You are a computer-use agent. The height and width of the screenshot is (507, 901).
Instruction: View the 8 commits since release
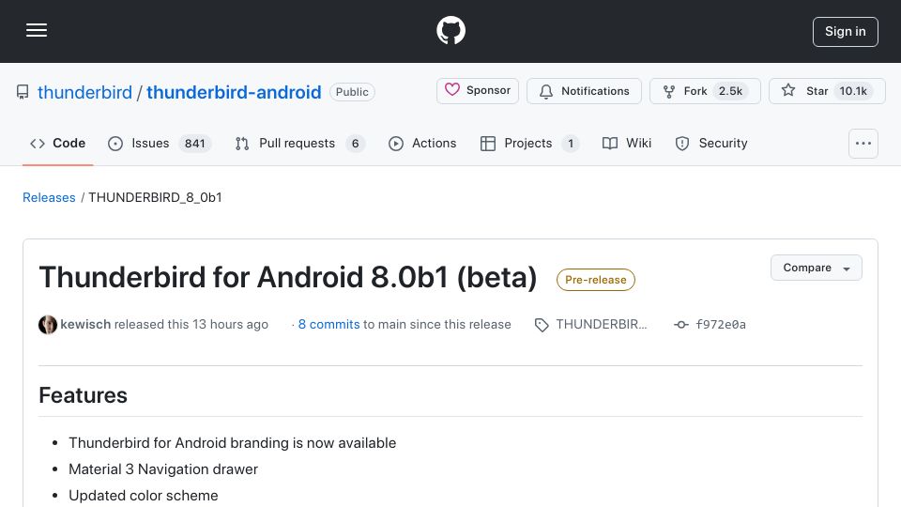(x=328, y=324)
